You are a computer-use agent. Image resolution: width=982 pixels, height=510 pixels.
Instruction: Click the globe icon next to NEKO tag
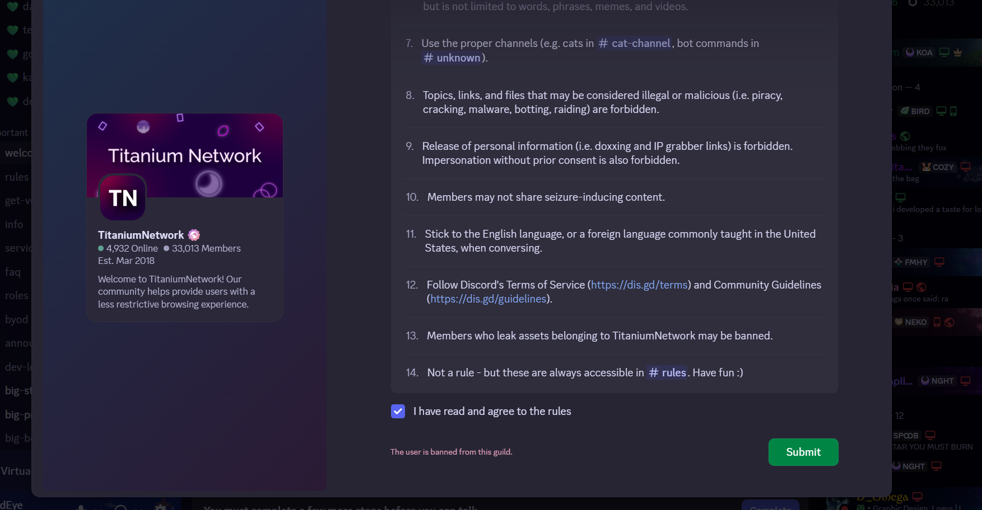(949, 322)
